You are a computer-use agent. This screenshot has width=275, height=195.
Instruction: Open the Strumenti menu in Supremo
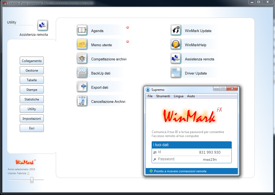[163, 96]
